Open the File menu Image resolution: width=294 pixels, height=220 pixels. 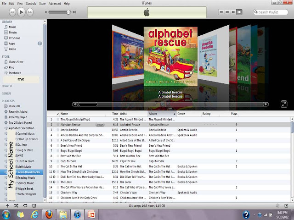pos(4,4)
